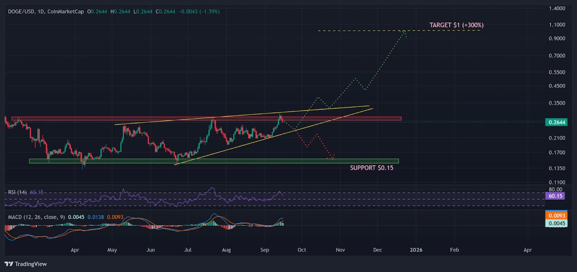Select the RSI (14) indicator label
Viewport: 577px width, 272px height.
point(17,192)
